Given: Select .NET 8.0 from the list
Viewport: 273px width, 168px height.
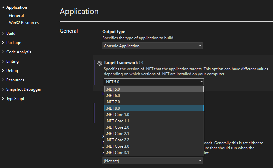Looking at the screenshot, I should coord(154,108).
